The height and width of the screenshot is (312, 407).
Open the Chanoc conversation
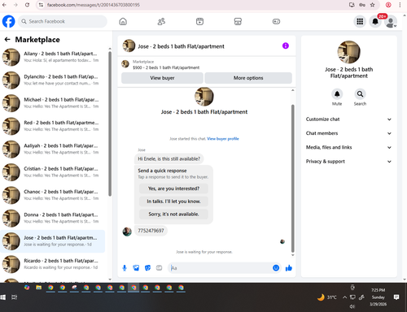coord(53,195)
